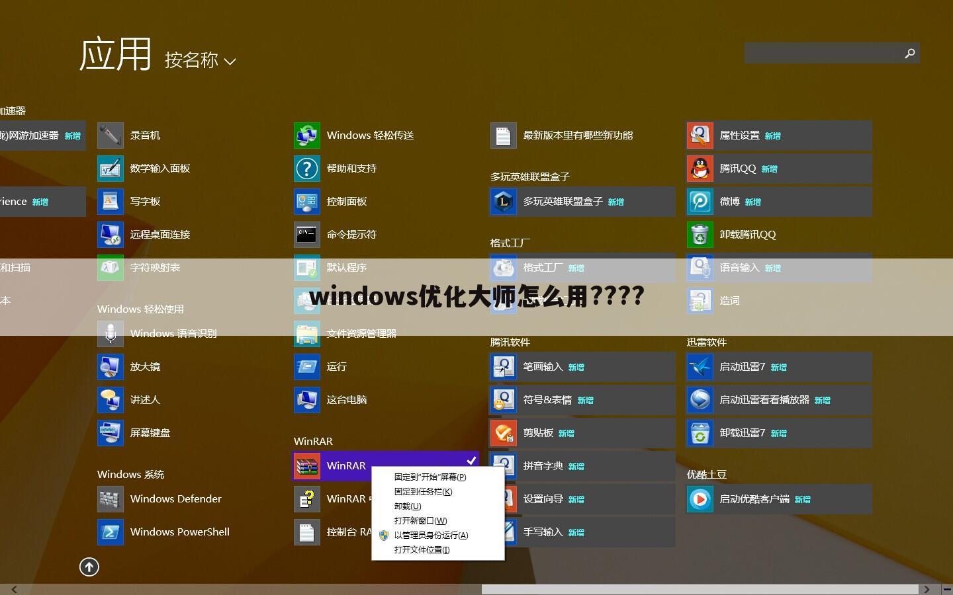953x595 pixels.
Task: Click the horizontal scrollbar thumb
Action: pos(700,589)
